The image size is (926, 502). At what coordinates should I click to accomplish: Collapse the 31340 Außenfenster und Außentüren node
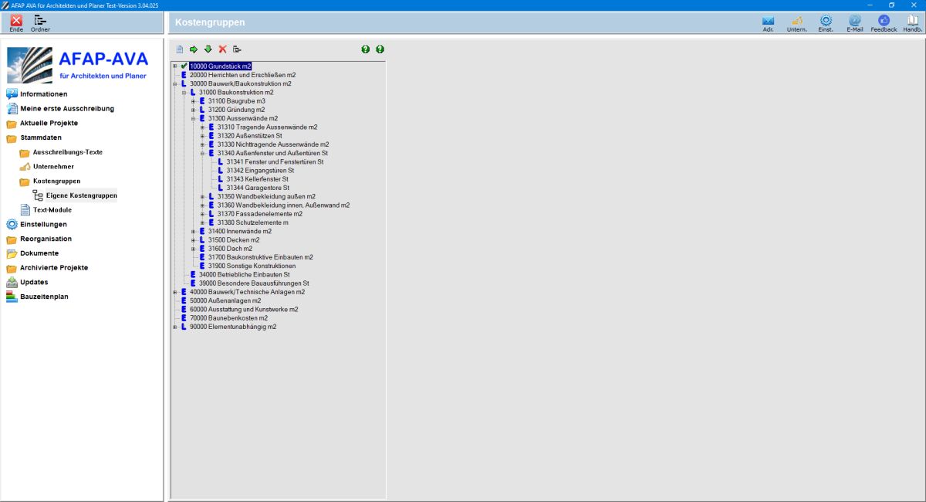(x=202, y=153)
